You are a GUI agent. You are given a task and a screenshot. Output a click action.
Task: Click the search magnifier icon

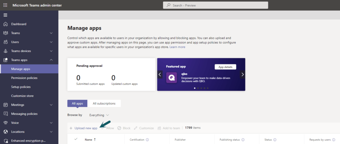coord(168,5)
